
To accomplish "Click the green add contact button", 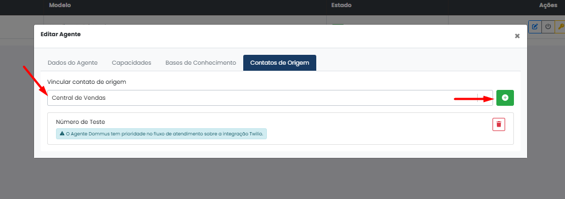I will (x=505, y=98).
